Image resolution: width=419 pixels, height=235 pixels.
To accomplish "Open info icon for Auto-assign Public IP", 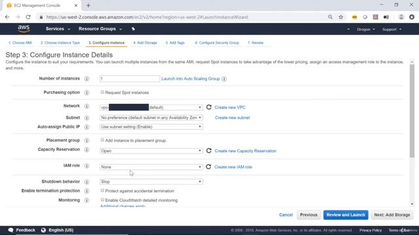I will click(x=86, y=127).
